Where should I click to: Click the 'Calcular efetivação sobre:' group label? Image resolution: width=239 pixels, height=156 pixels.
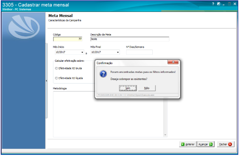(70, 61)
